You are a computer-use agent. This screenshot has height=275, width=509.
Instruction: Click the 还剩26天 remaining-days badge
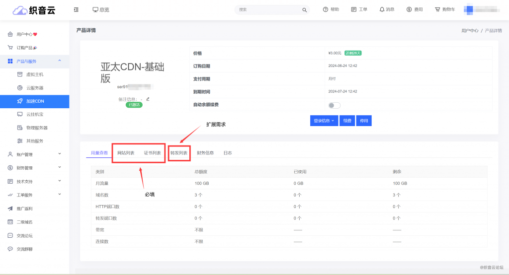click(x=353, y=53)
